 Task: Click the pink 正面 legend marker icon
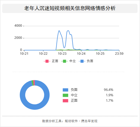(47, 61)
